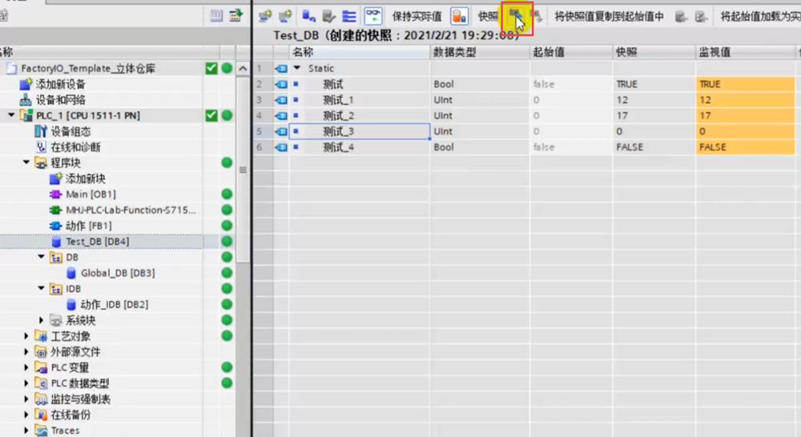Open 在线和诊断 online diagnostics
This screenshot has height=437, width=801.
click(75, 147)
